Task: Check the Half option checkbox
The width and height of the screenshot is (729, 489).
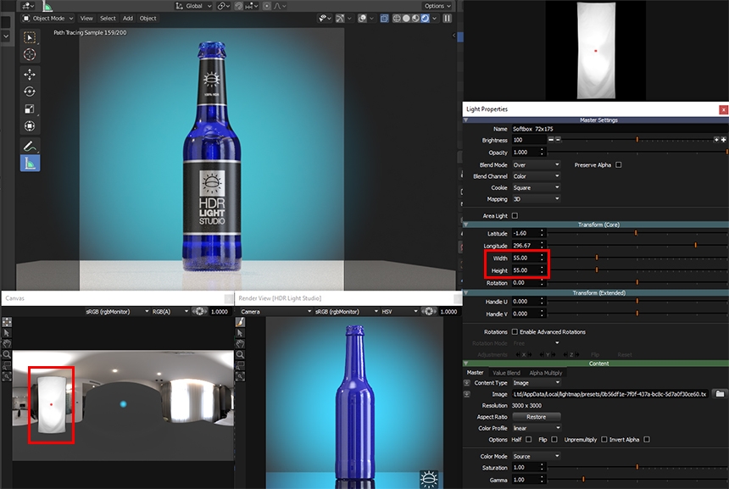Action: pos(528,439)
